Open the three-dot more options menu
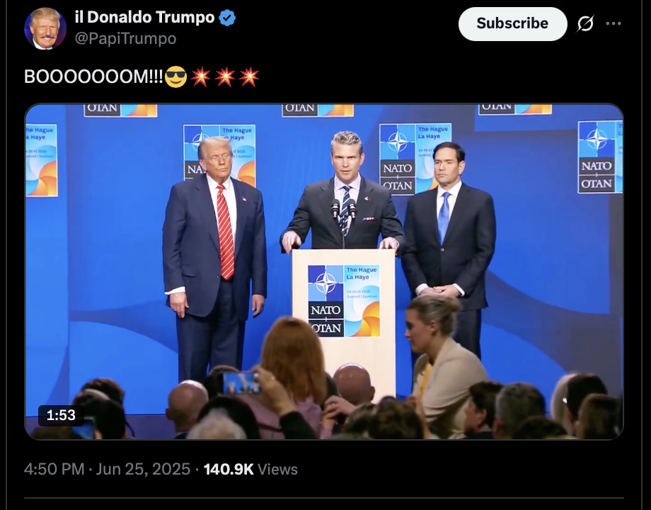The image size is (651, 510). (613, 23)
